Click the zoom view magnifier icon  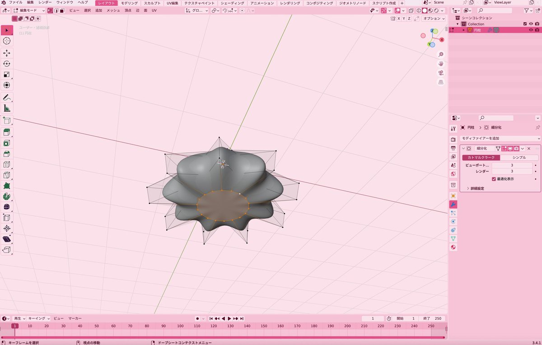tap(441, 54)
